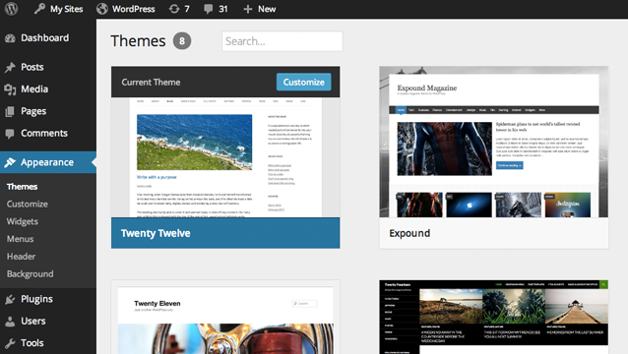Click the Dashboard gauge icon
This screenshot has width=628, height=354.
[10, 38]
